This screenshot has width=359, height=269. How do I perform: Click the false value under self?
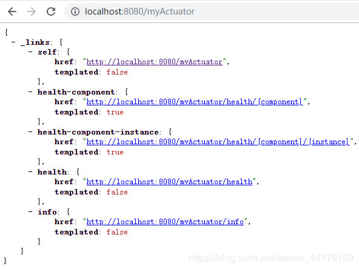pos(117,72)
